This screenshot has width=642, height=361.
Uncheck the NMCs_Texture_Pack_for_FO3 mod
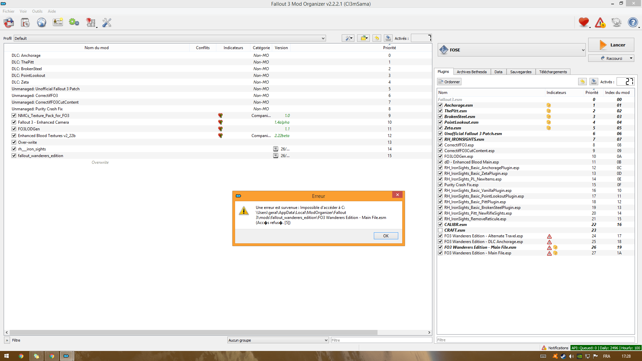pos(14,116)
